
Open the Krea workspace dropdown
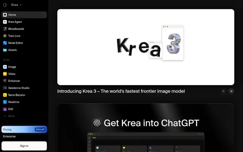pos(16,5)
